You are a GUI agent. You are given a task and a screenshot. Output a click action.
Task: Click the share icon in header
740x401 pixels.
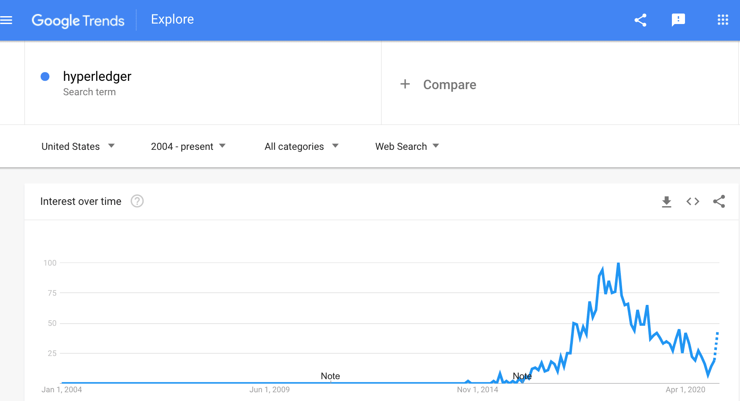[640, 20]
